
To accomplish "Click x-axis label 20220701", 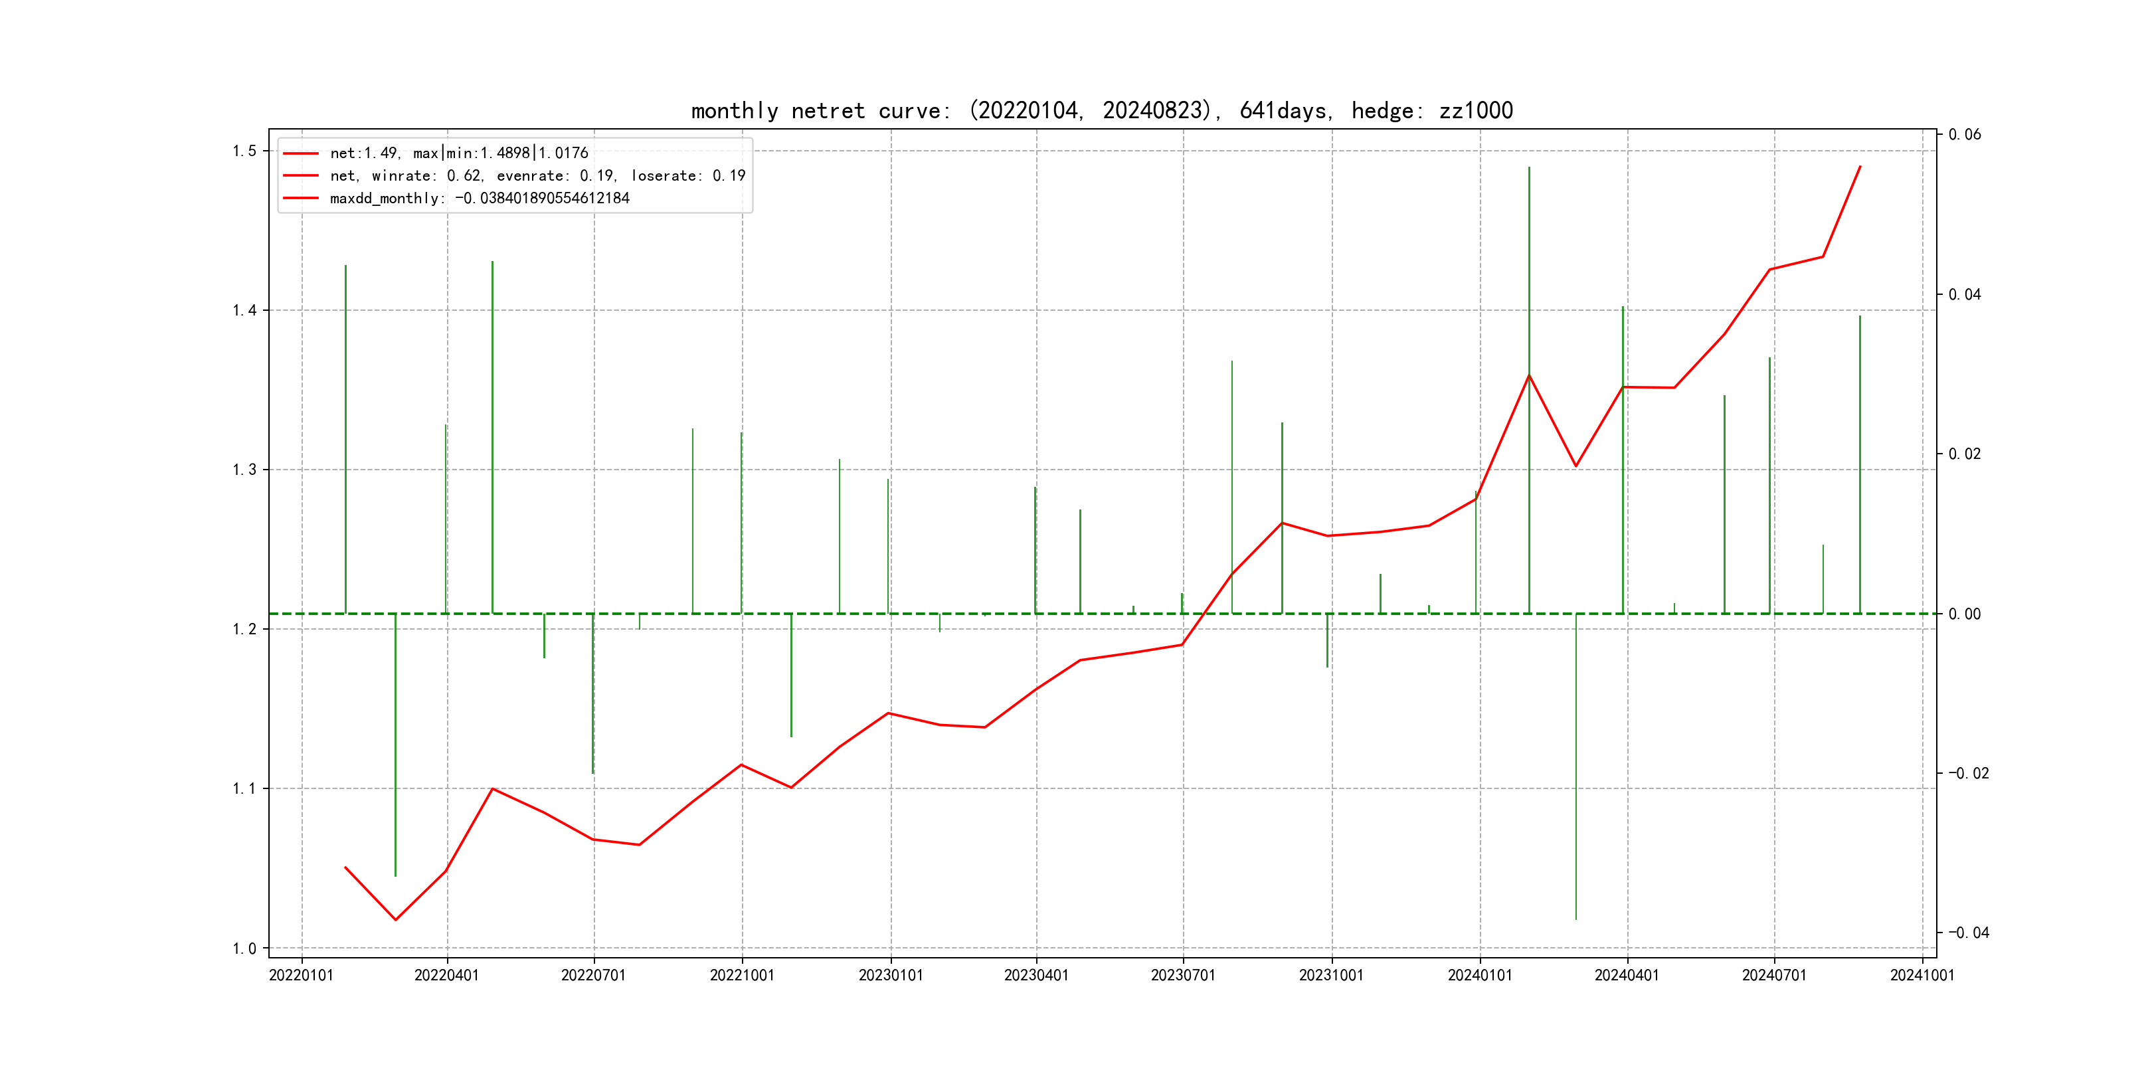I will point(593,976).
